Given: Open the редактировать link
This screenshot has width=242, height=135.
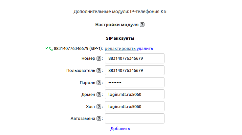Looking at the screenshot, I should point(120,49).
